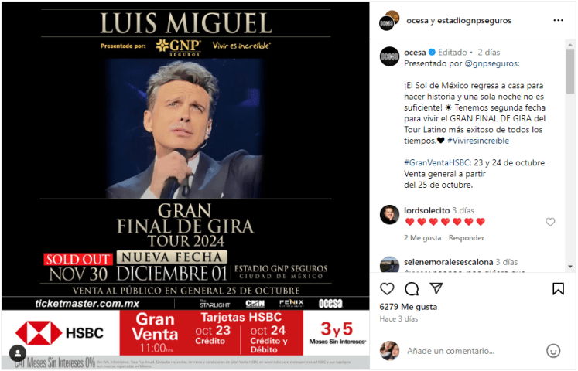578x371 pixels.
Task: Open the #GranVentaHSBC hashtag
Action: tap(437, 162)
